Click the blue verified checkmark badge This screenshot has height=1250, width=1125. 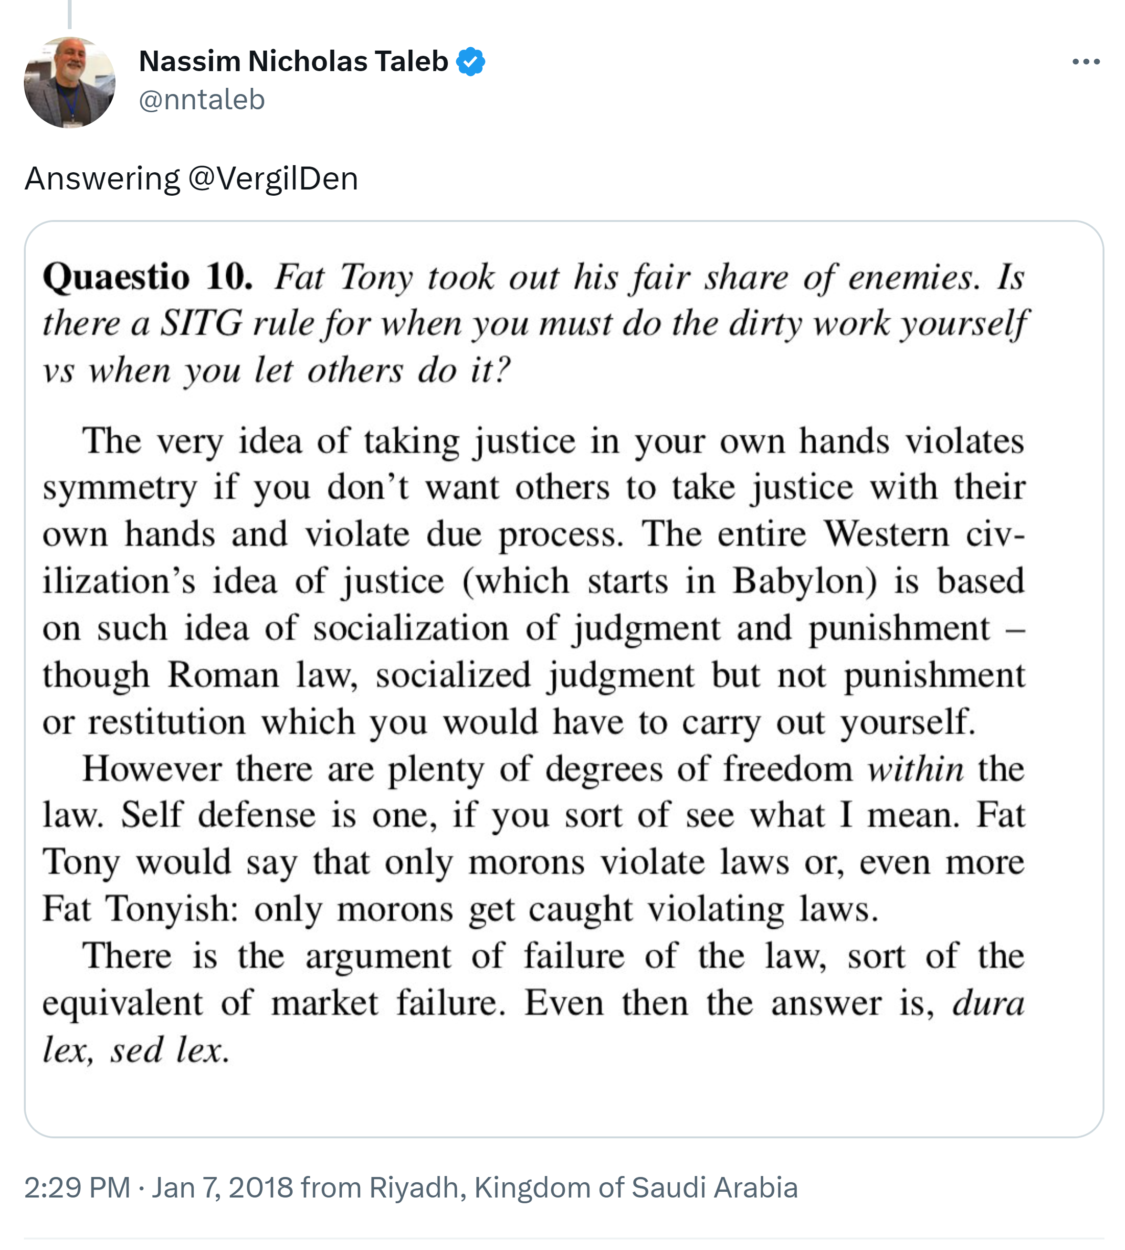471,62
